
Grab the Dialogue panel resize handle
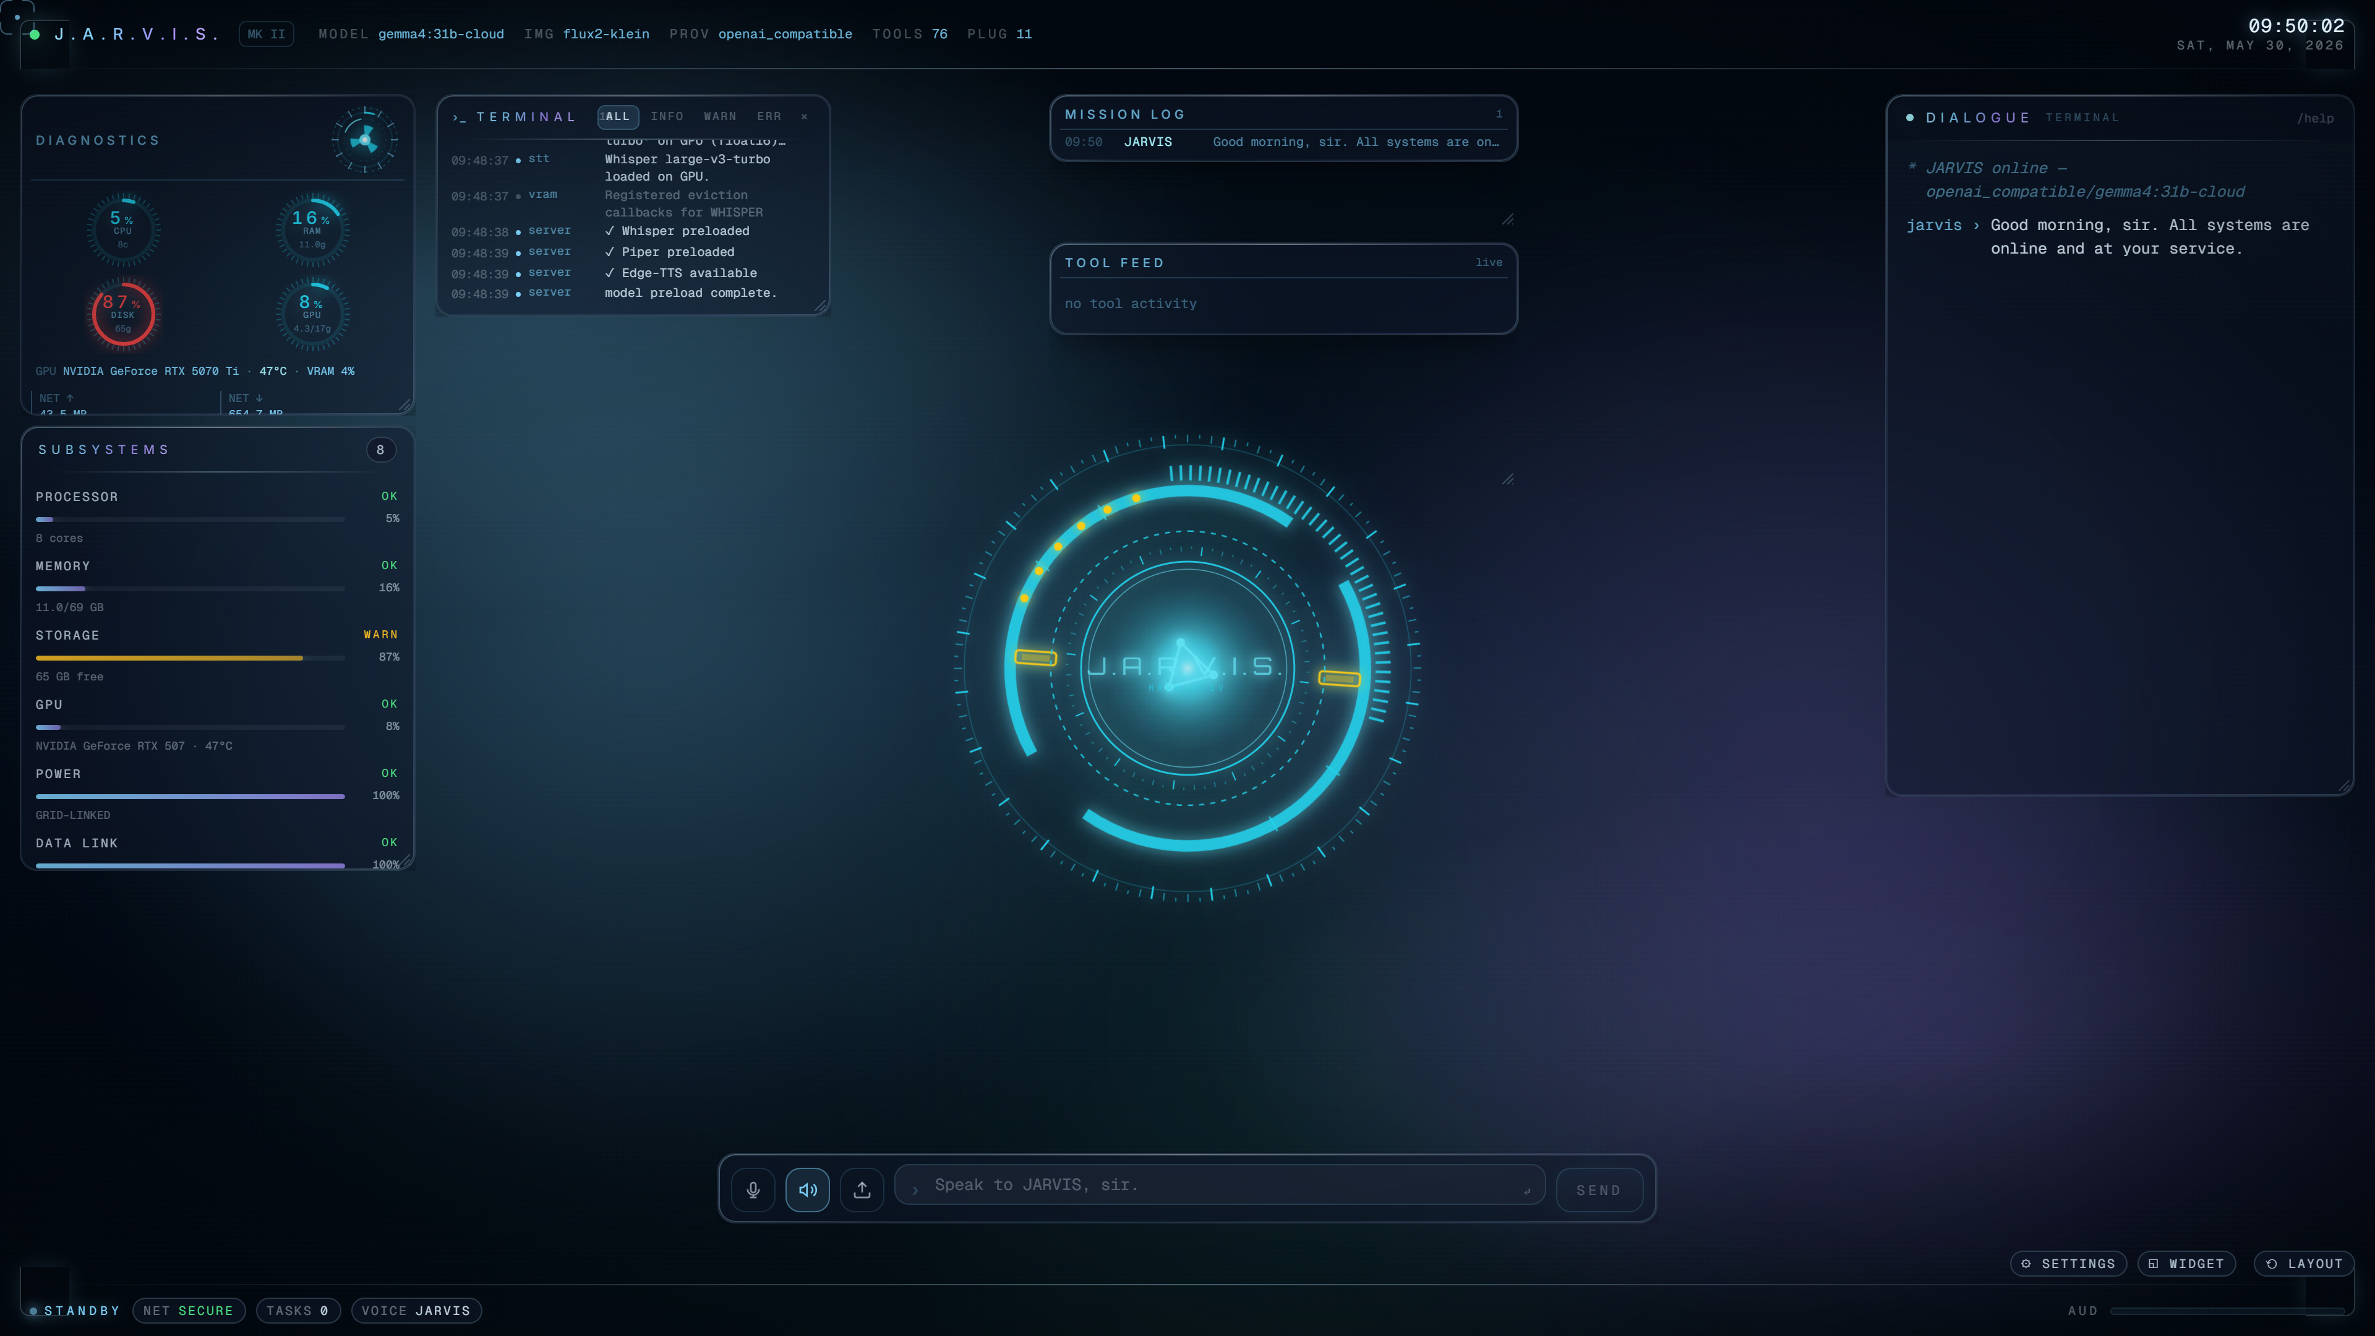click(2343, 786)
